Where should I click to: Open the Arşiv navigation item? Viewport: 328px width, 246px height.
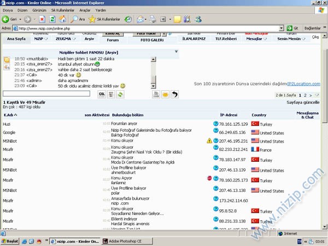point(89,39)
